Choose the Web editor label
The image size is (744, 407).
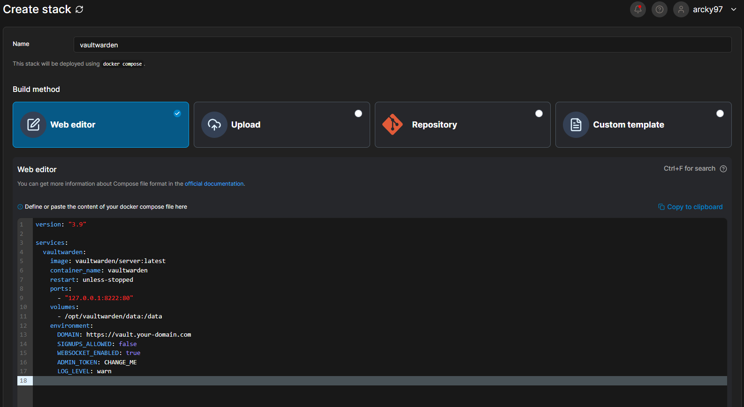click(x=73, y=125)
